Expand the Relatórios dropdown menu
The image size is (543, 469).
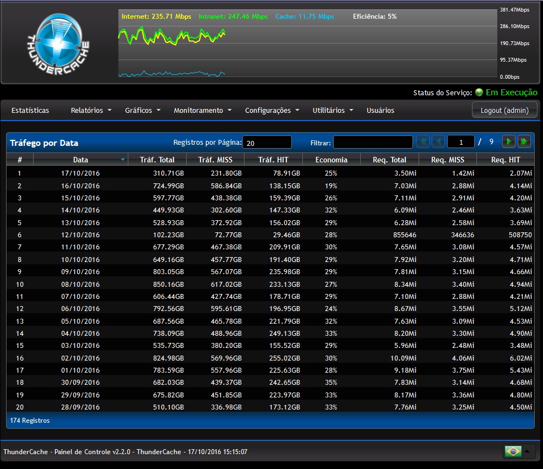91,110
